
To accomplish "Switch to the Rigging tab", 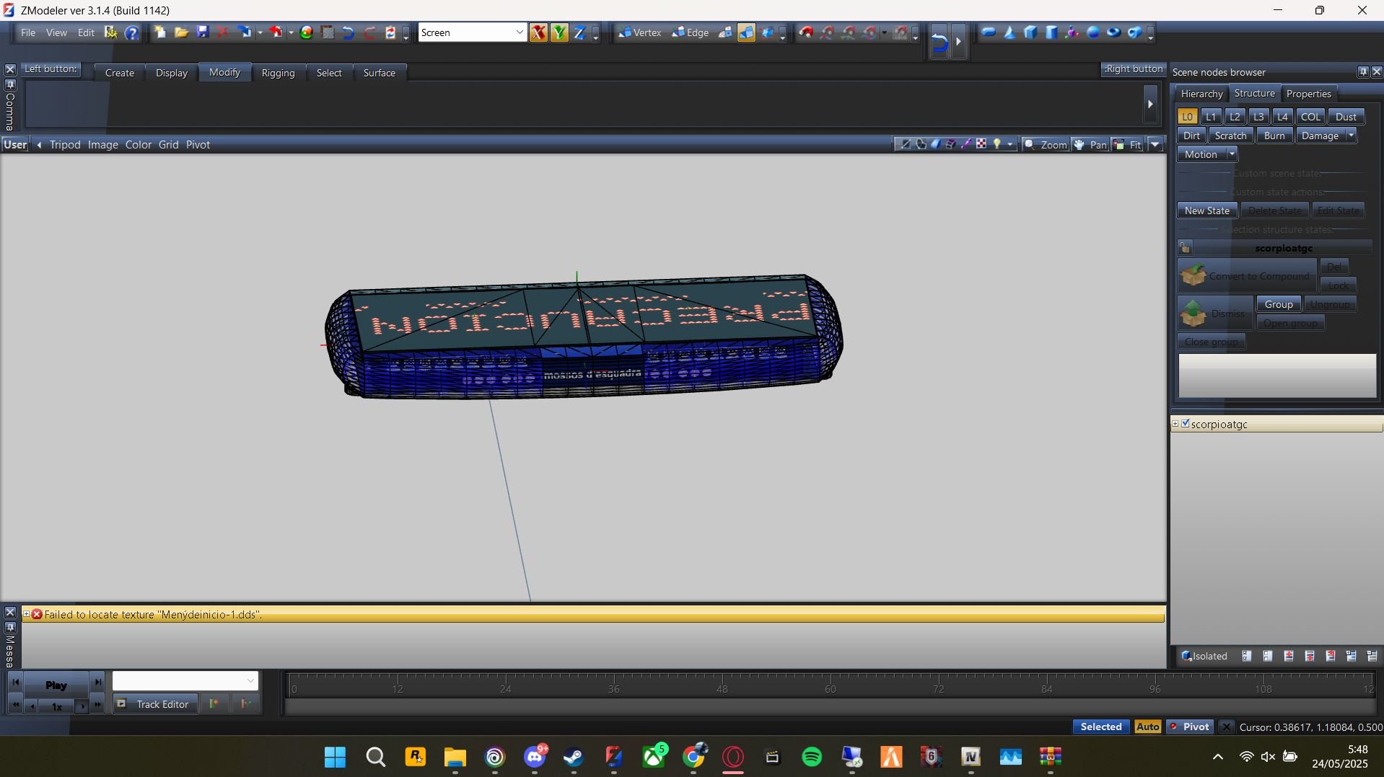I will tap(278, 73).
